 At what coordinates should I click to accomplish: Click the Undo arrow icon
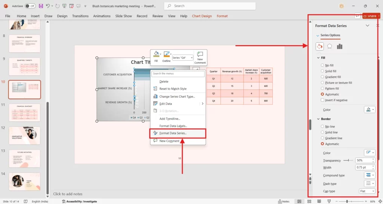point(48,6)
